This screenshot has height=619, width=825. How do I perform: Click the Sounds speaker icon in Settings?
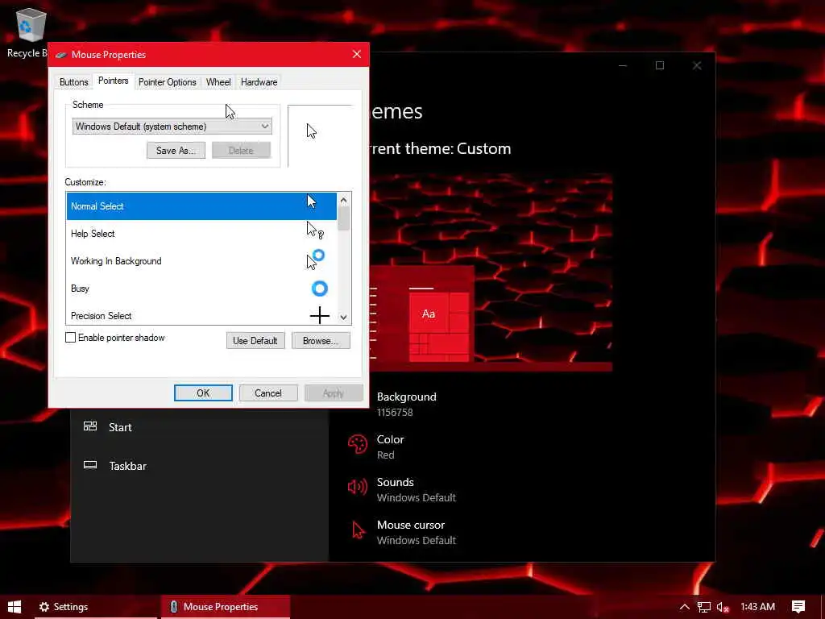(x=357, y=487)
